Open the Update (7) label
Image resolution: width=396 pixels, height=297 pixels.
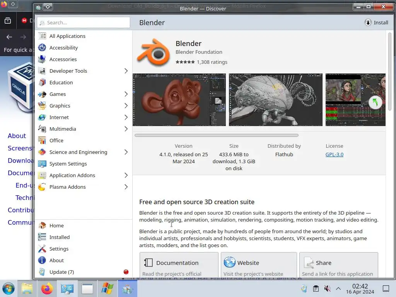point(61,272)
